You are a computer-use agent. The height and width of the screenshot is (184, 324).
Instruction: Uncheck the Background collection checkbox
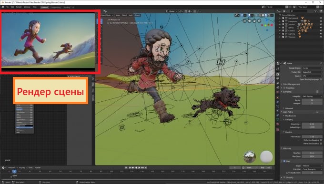click(x=283, y=18)
